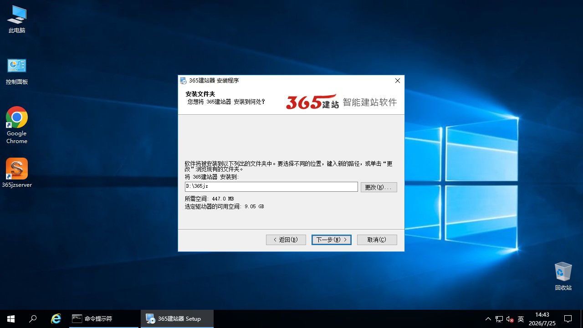Click 更改(H)... to browse folders
The height and width of the screenshot is (328, 583).
379,187
